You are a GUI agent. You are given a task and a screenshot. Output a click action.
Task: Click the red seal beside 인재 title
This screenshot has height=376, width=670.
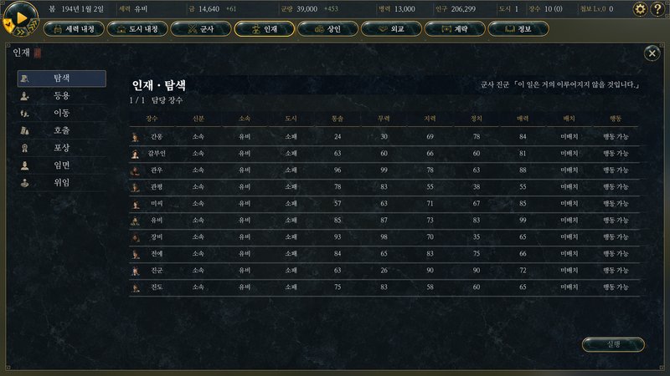pos(38,53)
